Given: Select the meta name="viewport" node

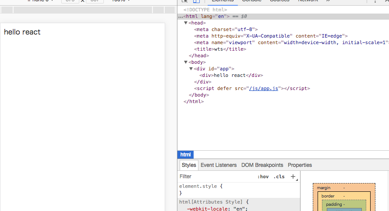Looking at the screenshot, I should pyautogui.click(x=291, y=42).
